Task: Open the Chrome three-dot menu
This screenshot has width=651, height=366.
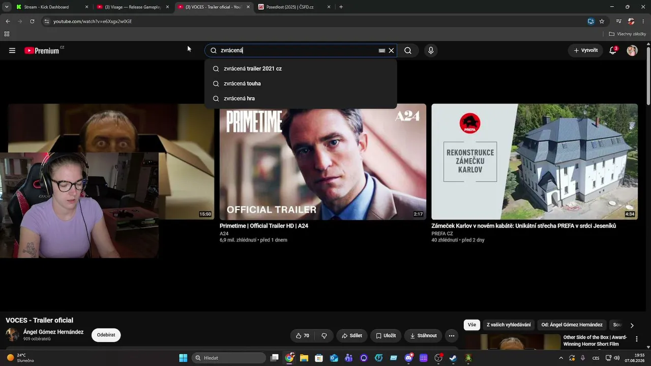Action: (x=643, y=21)
